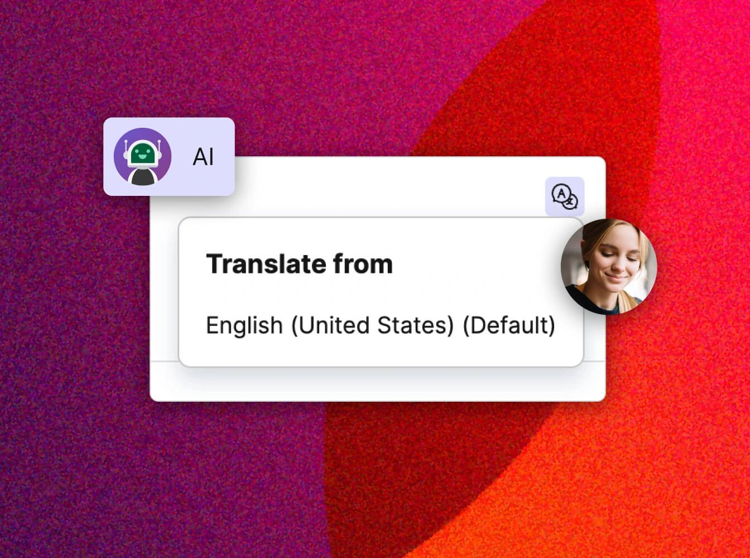
Task: Click the green robot avatar icon
Action: 143,157
